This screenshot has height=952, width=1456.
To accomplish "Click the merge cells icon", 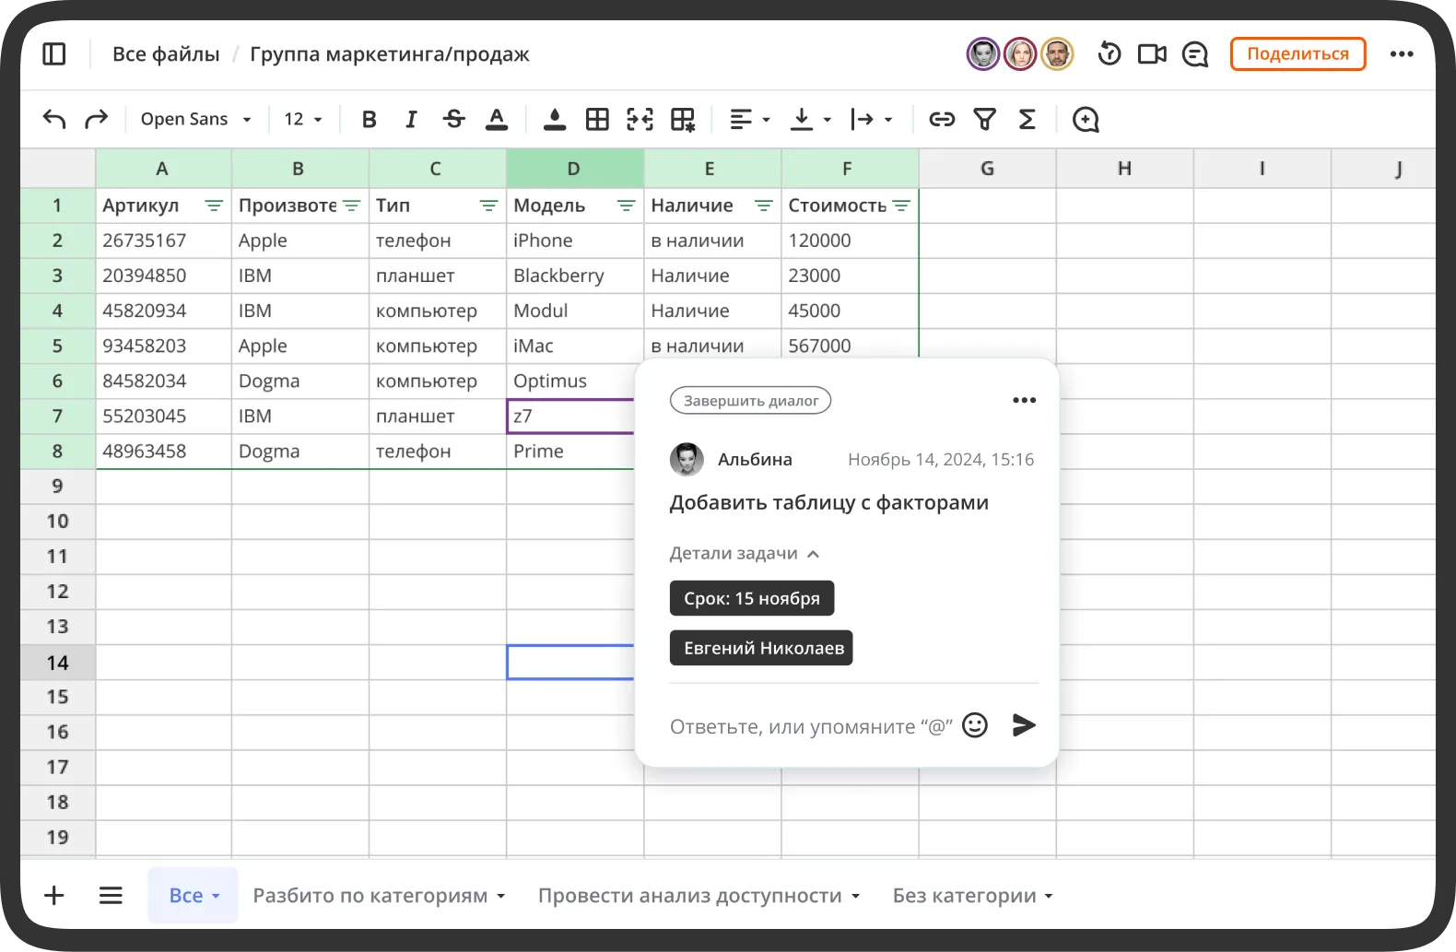I will click(640, 119).
